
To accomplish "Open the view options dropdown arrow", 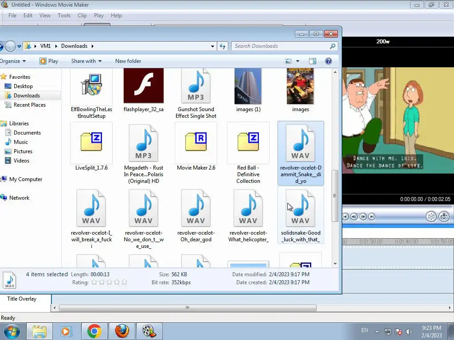I will click(x=297, y=61).
